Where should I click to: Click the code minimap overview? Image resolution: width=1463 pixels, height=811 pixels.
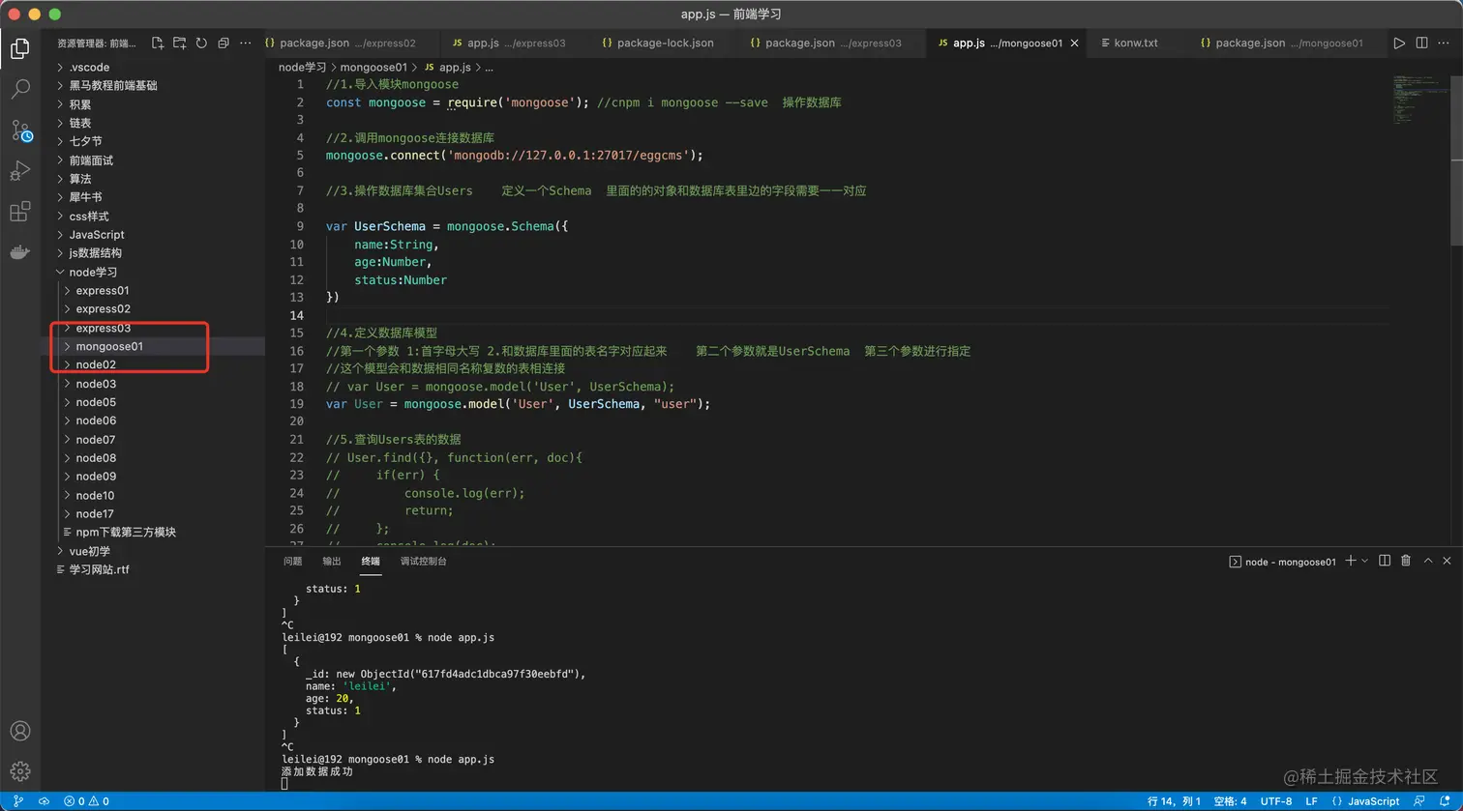click(1420, 100)
